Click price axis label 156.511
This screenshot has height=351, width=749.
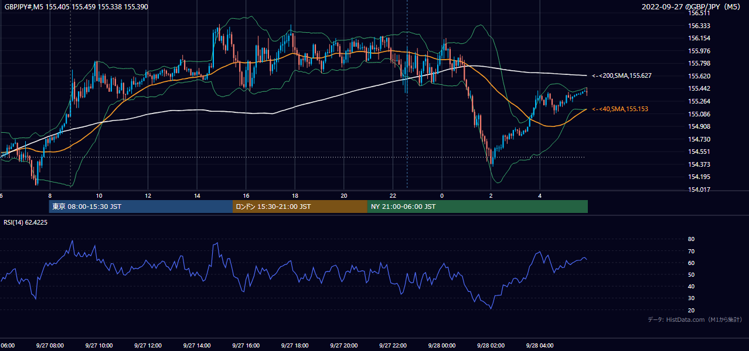(699, 13)
